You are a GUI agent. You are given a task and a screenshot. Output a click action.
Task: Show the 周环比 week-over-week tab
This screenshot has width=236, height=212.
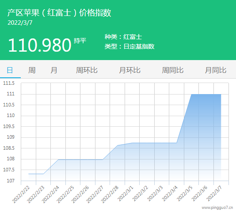tap(87, 70)
